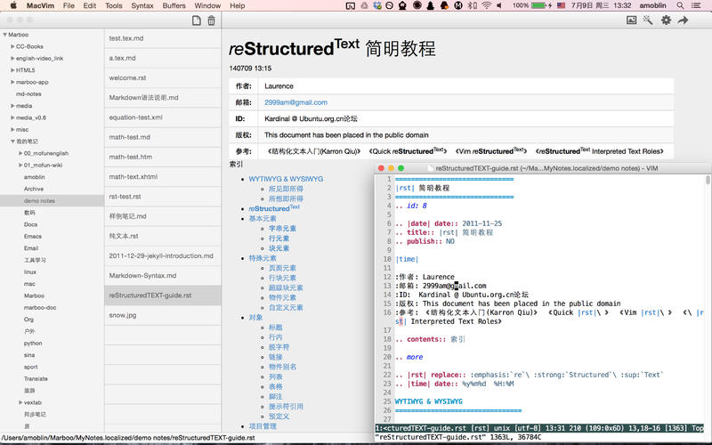712x445 pixels.
Task: Expand the english-video_link folder
Action: pos(12,58)
